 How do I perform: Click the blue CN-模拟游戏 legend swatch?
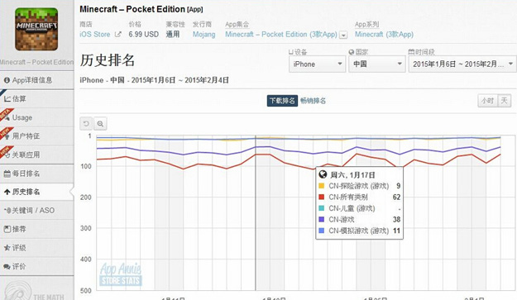[322, 231]
